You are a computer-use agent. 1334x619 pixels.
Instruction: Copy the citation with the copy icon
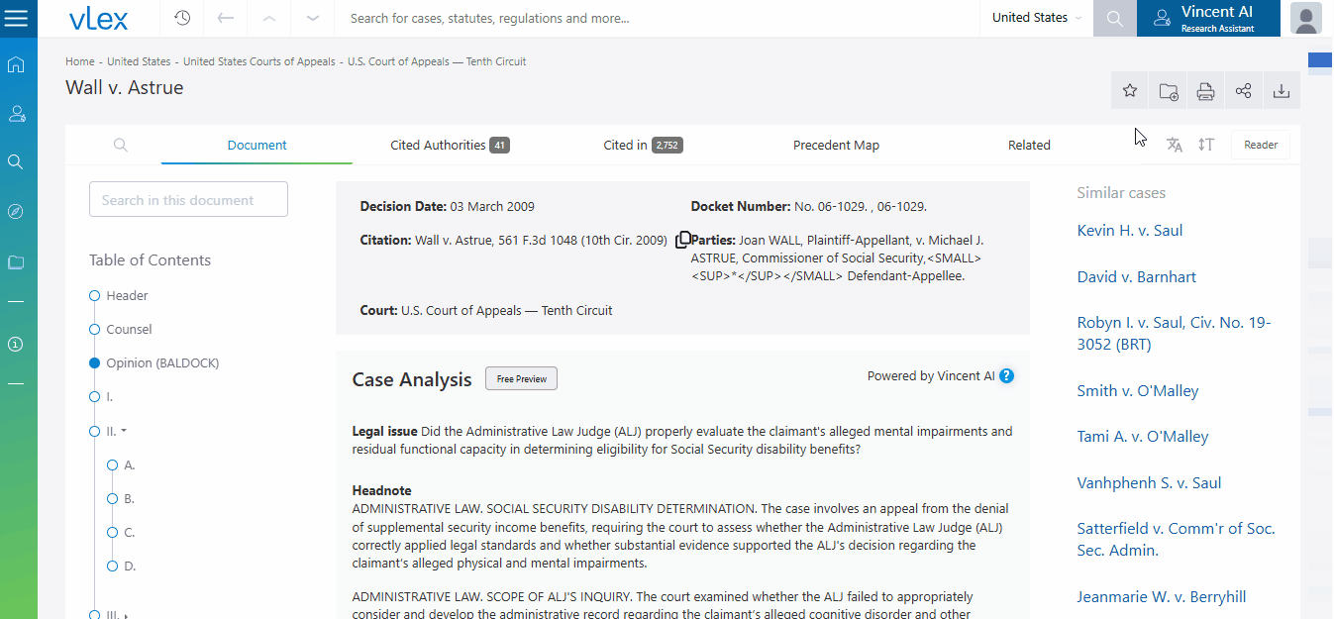coord(682,240)
